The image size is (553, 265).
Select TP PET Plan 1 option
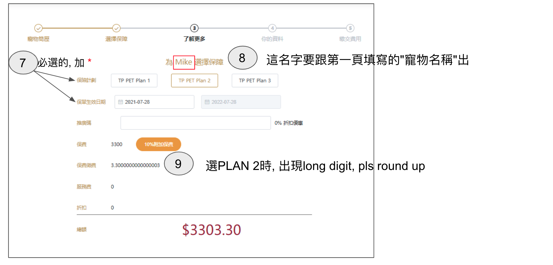point(134,81)
